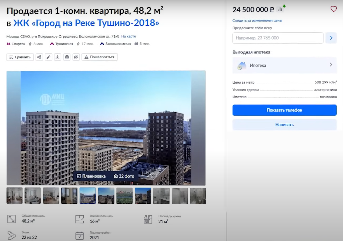Viewport: 343px width, 241px height.
Task: Open the ЖК «Город на Реке Тушино-2018» link
Action: (x=86, y=23)
